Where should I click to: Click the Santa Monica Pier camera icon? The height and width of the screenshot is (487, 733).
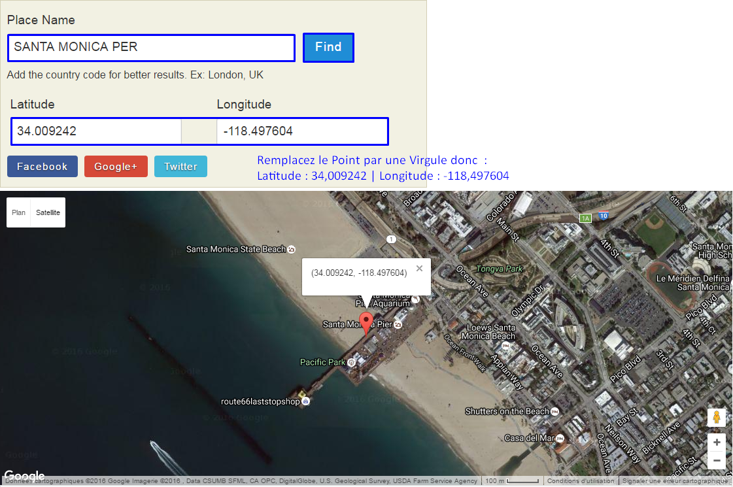point(398,324)
